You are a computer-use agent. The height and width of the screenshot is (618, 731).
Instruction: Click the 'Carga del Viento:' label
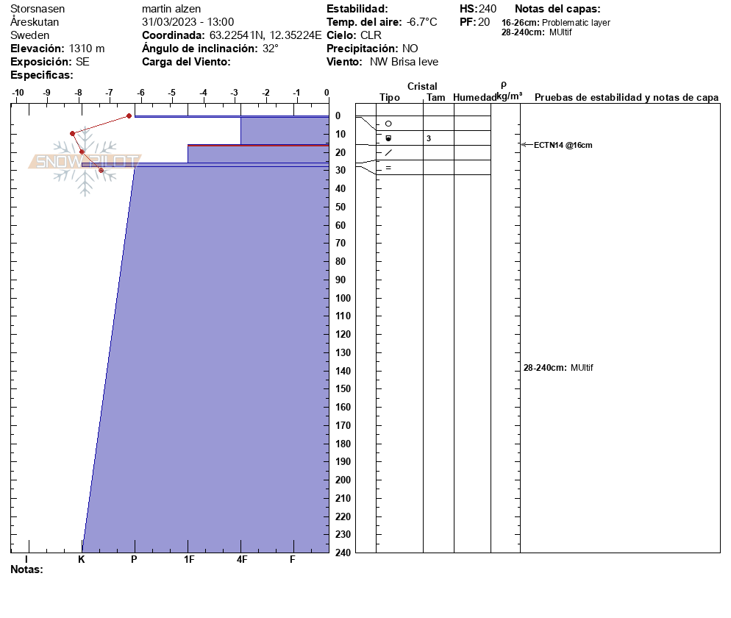click(x=186, y=62)
